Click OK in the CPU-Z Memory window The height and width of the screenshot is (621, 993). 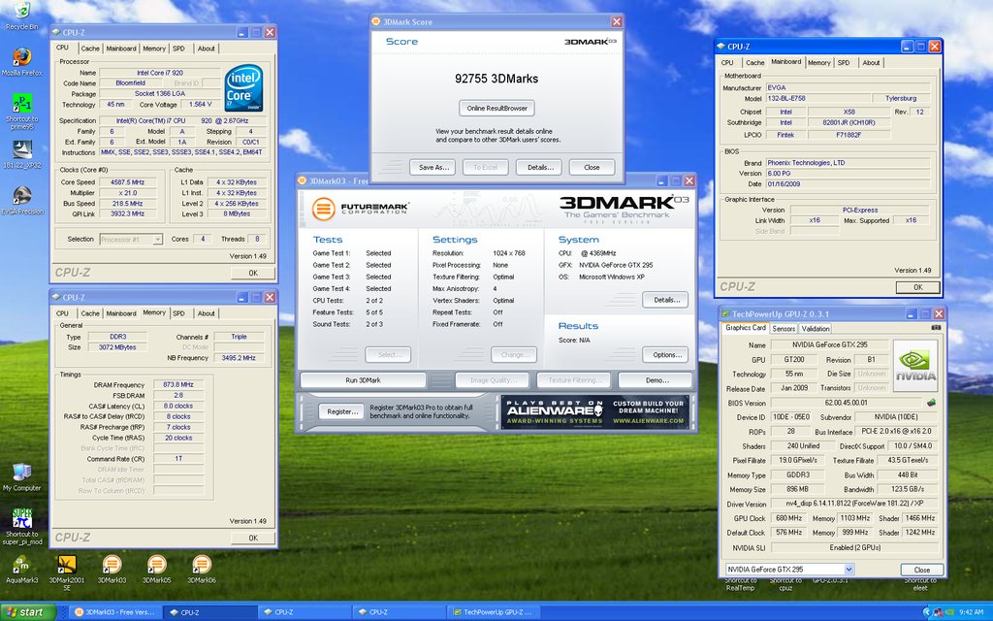[253, 538]
